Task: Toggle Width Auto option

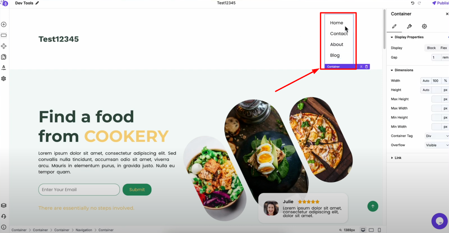Action: tap(426, 81)
